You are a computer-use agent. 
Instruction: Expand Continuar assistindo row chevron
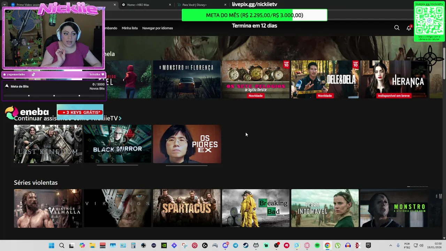coord(120,118)
